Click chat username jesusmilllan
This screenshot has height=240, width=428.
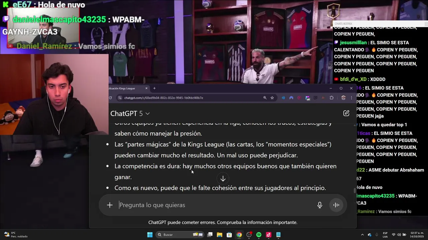(354, 43)
